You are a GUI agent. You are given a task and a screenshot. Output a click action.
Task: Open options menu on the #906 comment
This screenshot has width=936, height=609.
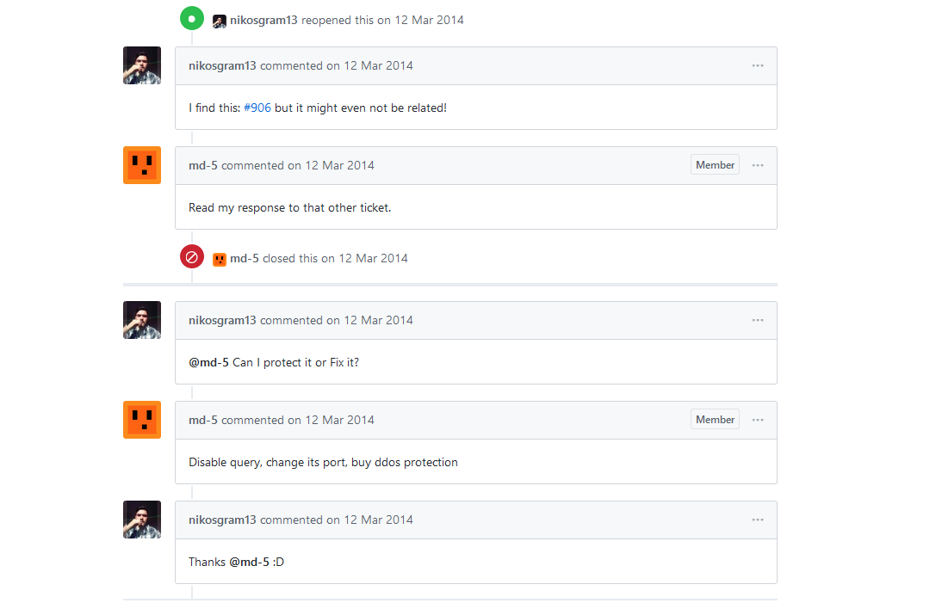[x=758, y=66]
